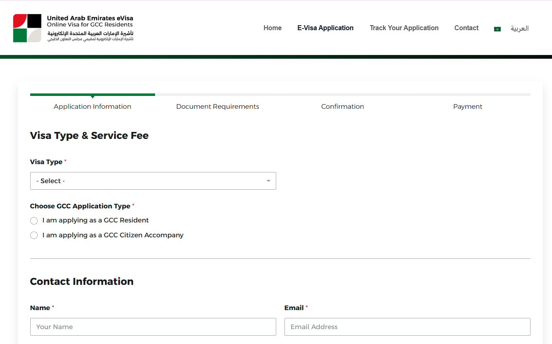The height and width of the screenshot is (344, 552).
Task: Switch language using the العربية link
Action: [x=520, y=29]
